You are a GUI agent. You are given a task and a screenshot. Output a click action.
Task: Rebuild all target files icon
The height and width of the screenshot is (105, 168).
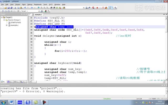[x=9, y=11]
